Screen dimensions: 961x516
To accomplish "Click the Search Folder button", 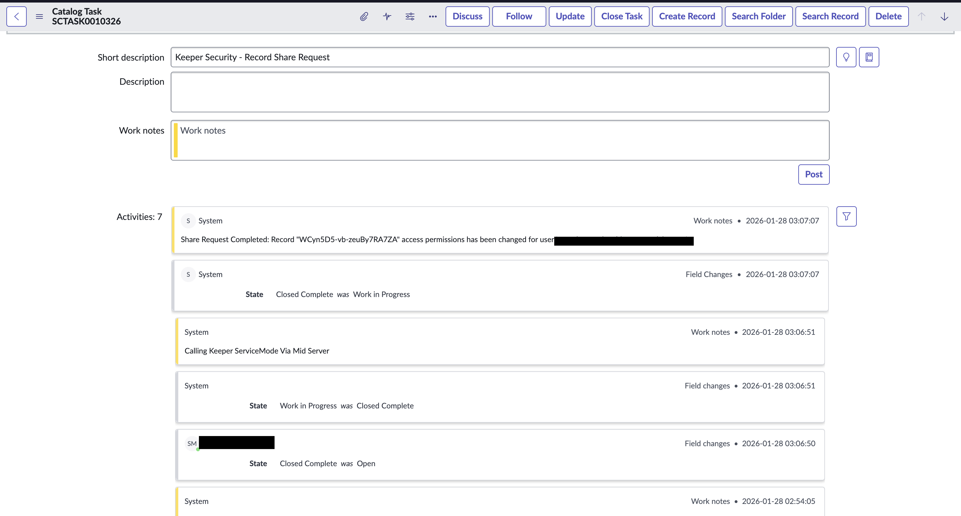I will 758,17.
